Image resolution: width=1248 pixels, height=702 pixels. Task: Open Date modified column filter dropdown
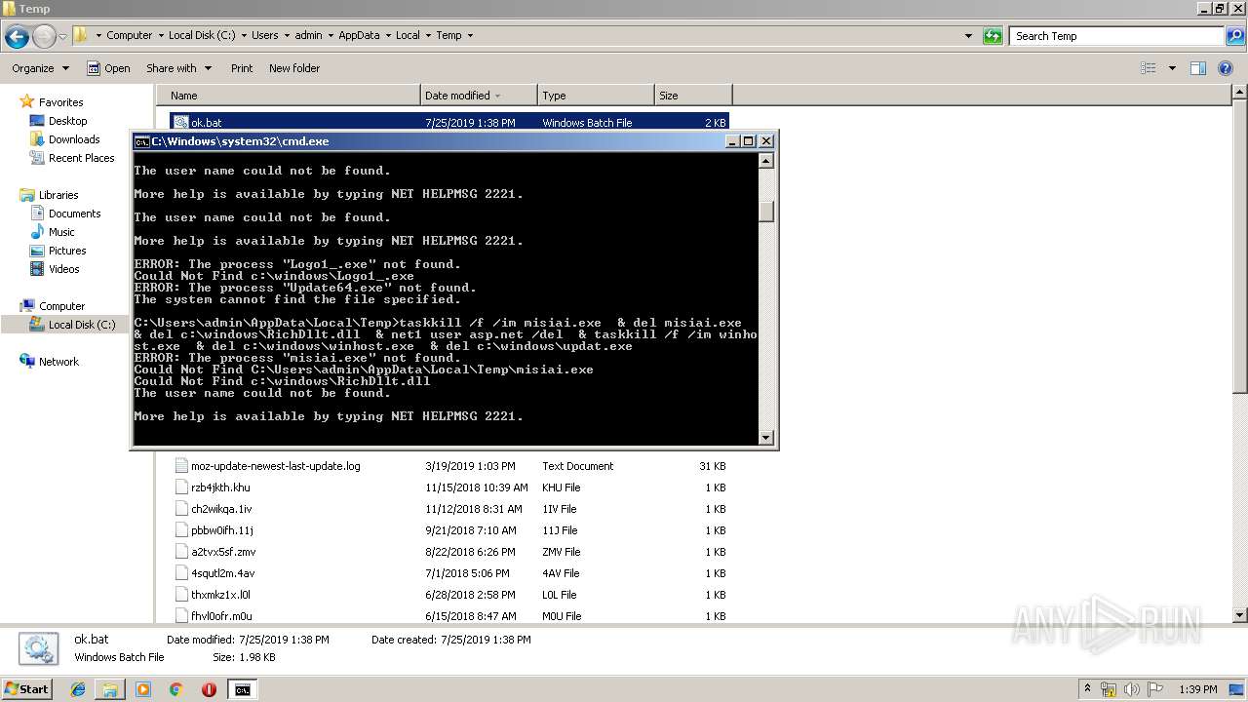click(x=497, y=96)
